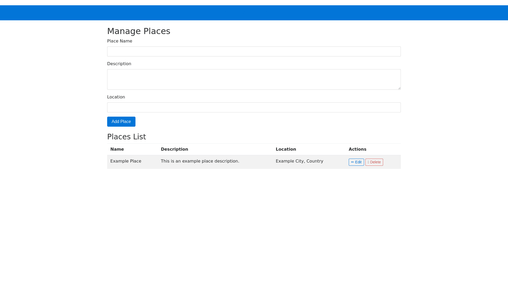Focus the Description textarea
The height and width of the screenshot is (285, 508).
point(254,79)
